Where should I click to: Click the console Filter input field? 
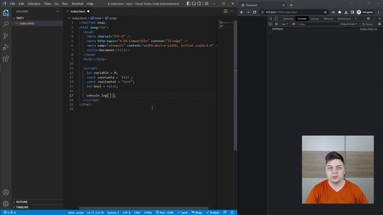click(318, 24)
